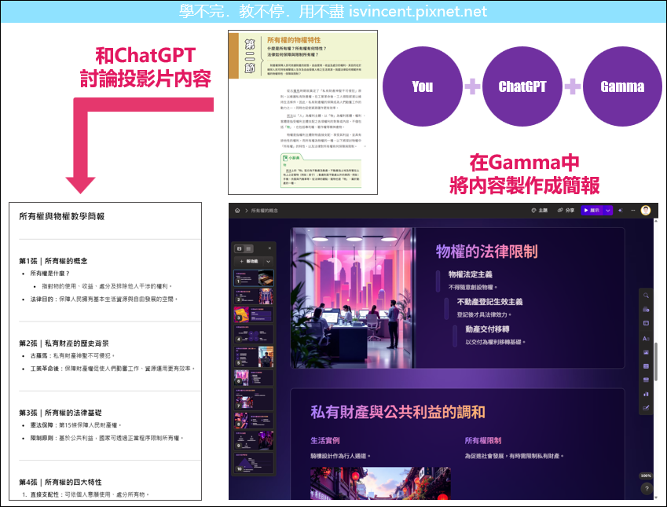This screenshot has height=507, width=667.
Task: Switch sidebar to list view
Action: [248, 248]
